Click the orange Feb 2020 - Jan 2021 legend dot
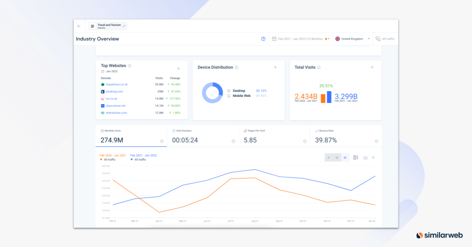 tap(101, 160)
